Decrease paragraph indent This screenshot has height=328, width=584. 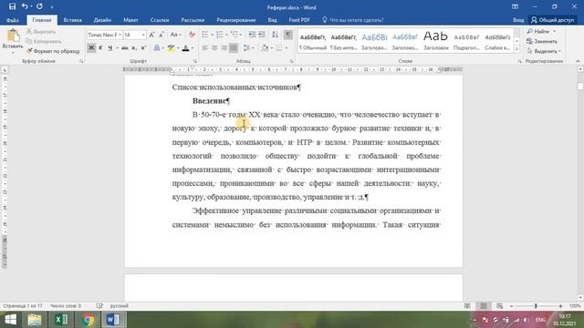click(252, 35)
